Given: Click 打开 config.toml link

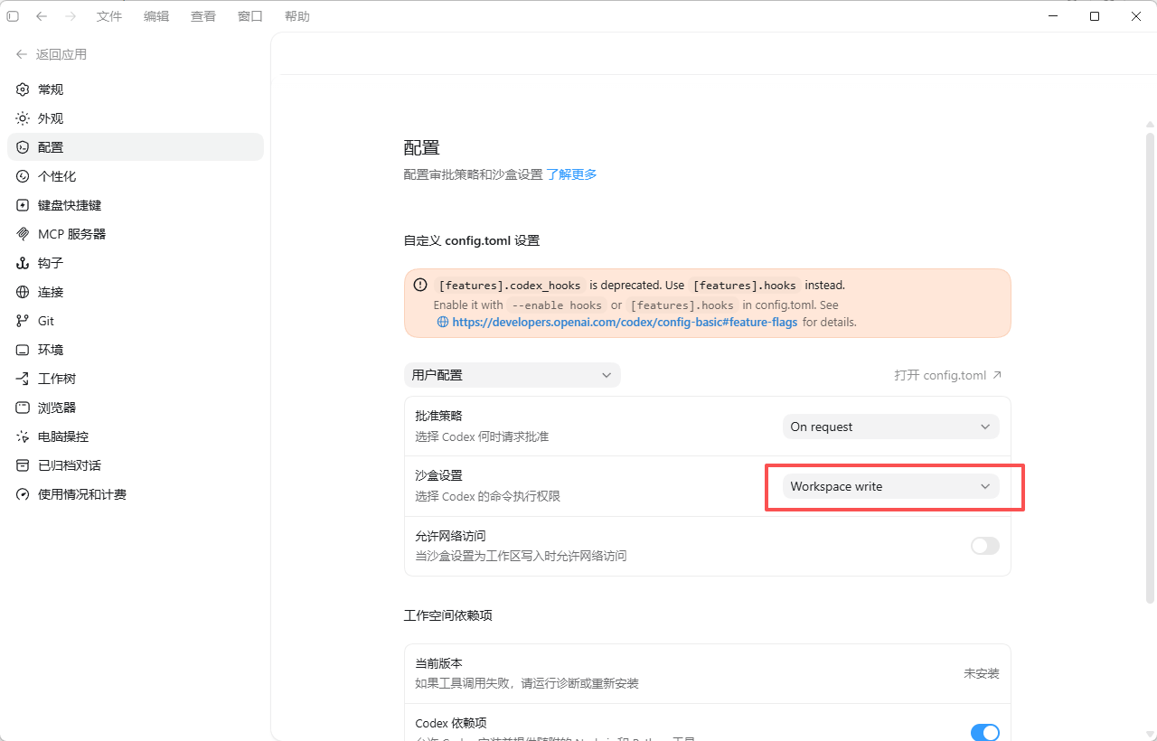Looking at the screenshot, I should point(948,375).
